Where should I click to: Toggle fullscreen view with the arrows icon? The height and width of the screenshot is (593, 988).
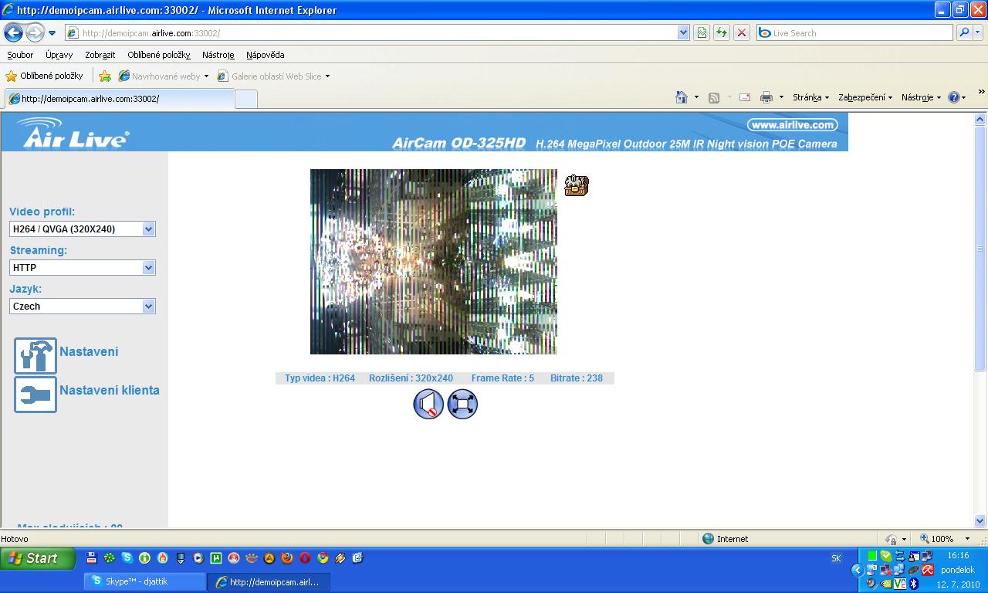(462, 404)
